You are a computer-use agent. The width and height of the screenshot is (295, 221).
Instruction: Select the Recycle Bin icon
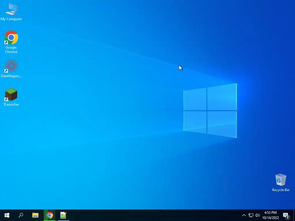(281, 183)
